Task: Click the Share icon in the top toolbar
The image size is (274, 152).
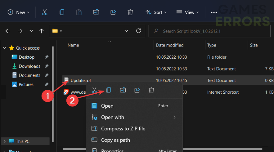Action: (113, 12)
